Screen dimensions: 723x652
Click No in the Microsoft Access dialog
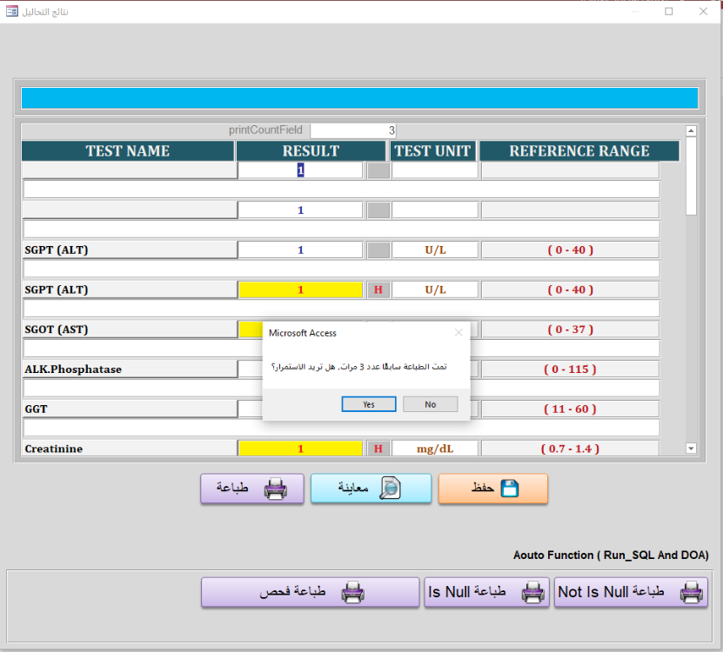430,404
